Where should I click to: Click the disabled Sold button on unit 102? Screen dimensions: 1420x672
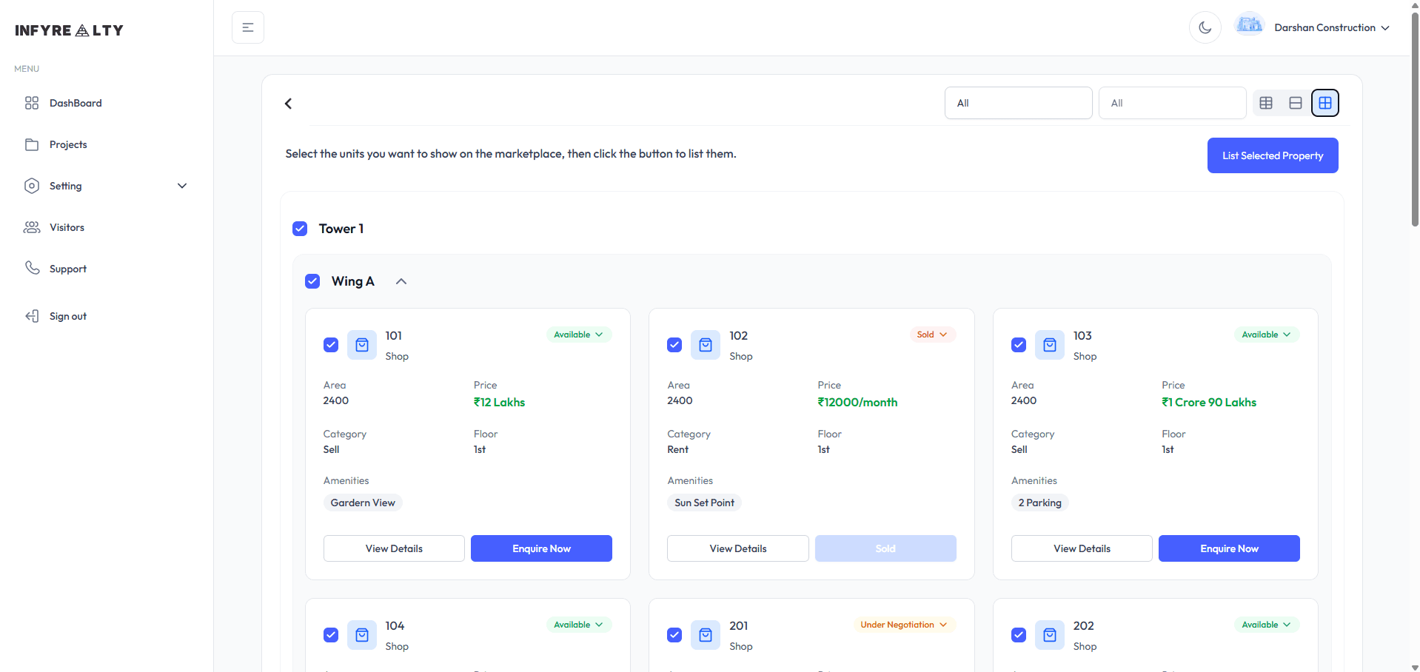point(885,548)
